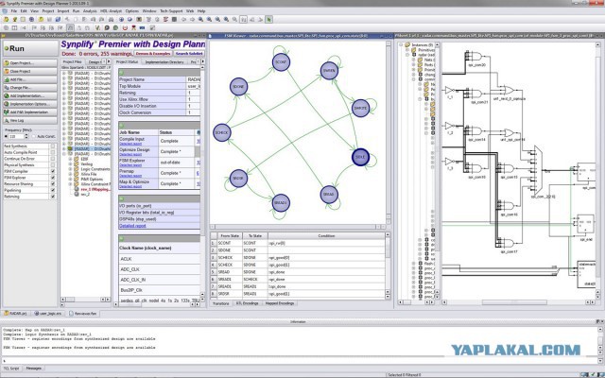Select the RTL Encodings tab

coord(247,303)
